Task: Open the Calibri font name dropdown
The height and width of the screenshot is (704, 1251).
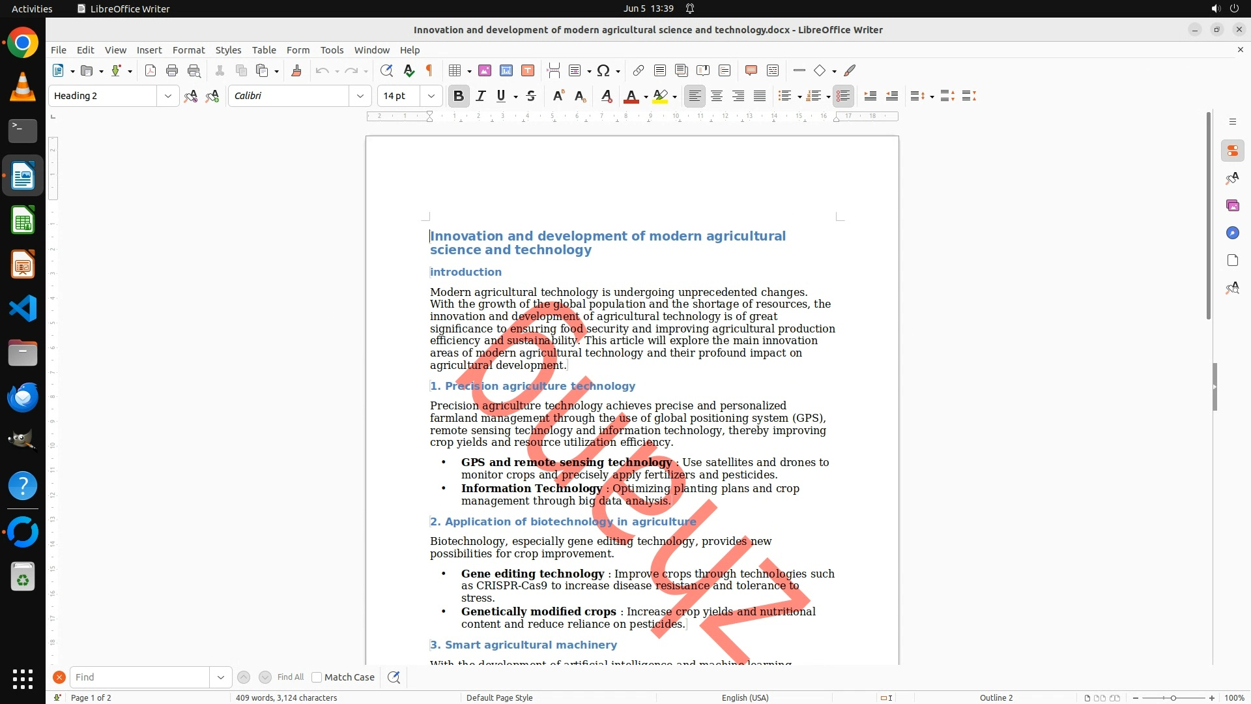Action: 360,96
